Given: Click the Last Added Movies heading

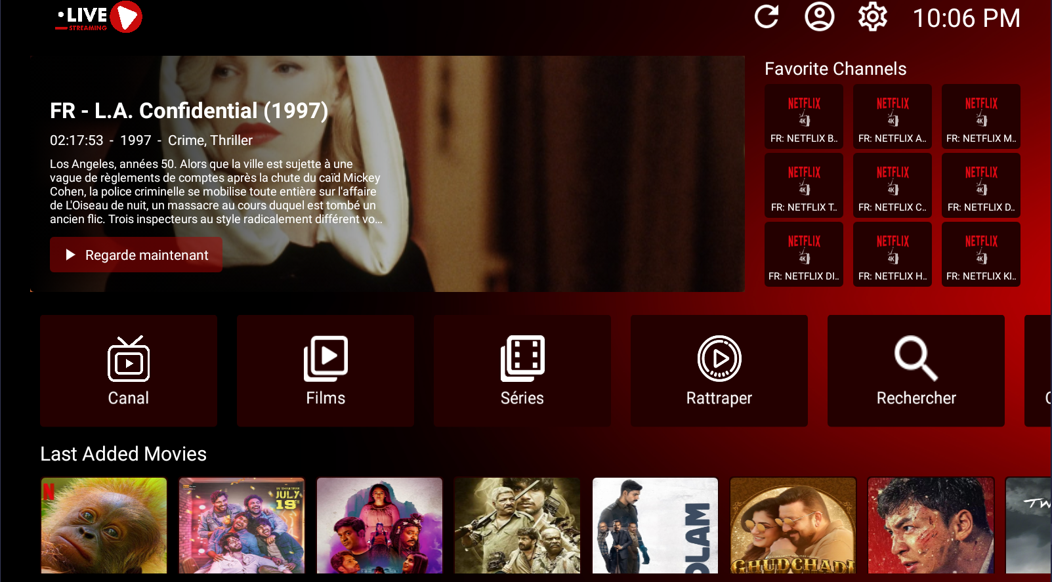Looking at the screenshot, I should [x=123, y=454].
